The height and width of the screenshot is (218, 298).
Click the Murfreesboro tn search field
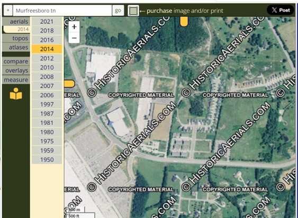pos(62,11)
